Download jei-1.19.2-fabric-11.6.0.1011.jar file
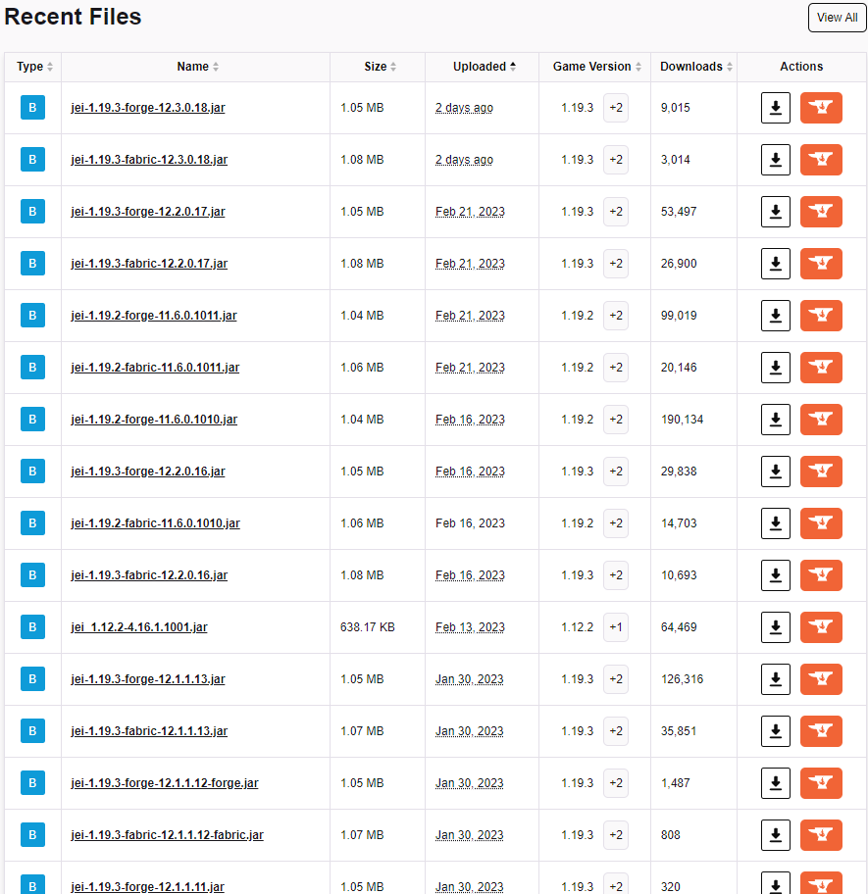This screenshot has width=868, height=894. pos(775,368)
